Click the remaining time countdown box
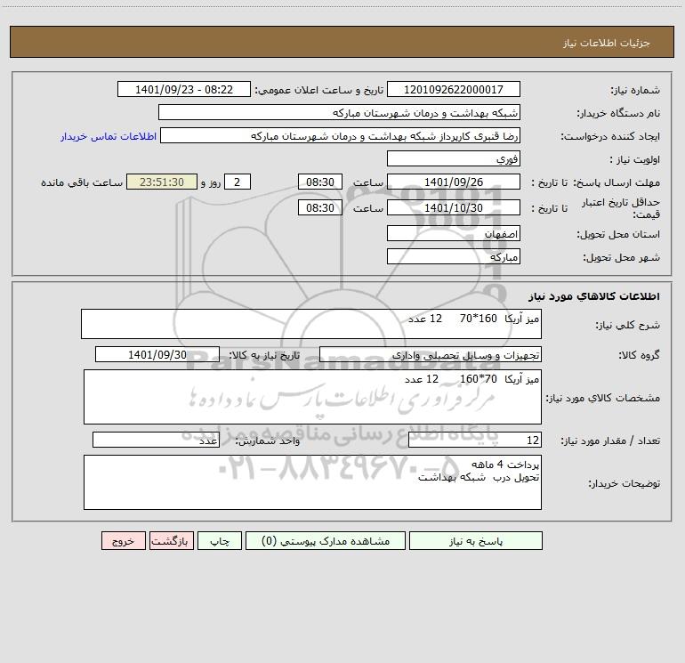Image resolution: width=685 pixels, height=663 pixels. point(162,182)
